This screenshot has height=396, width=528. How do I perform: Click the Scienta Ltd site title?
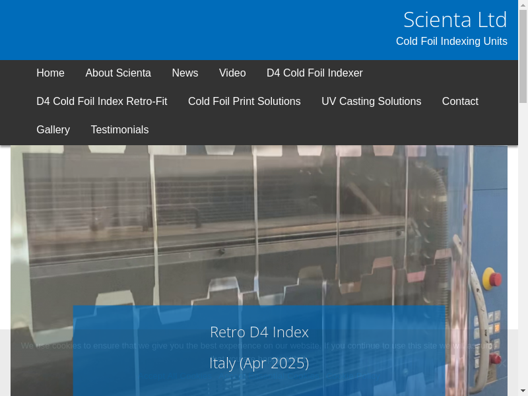point(455,20)
